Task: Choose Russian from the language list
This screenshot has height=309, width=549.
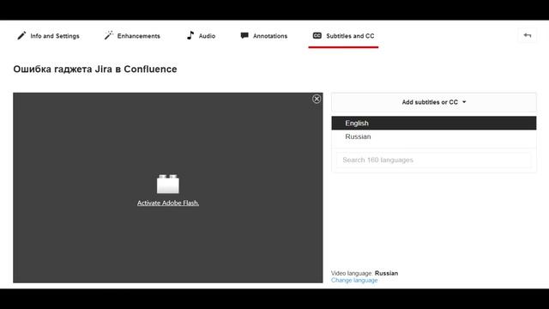Action: [434, 136]
